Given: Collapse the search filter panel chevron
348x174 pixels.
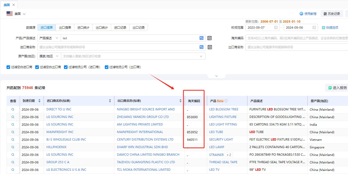Looking at the screenshot, I should [x=216, y=76].
